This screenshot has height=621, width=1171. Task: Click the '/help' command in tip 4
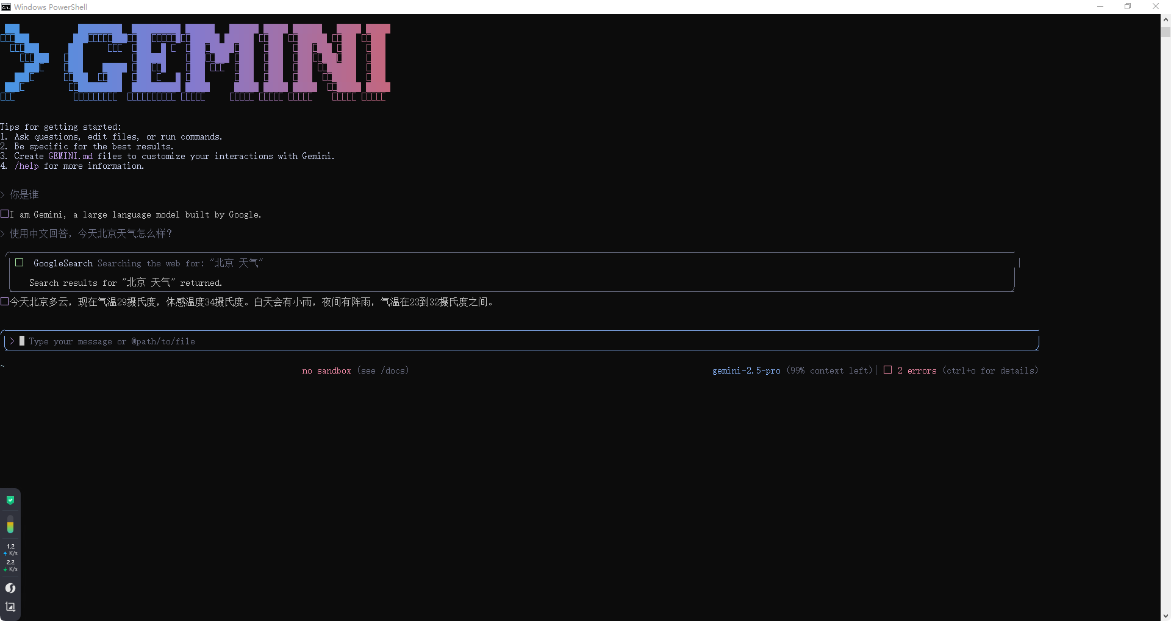(26, 166)
